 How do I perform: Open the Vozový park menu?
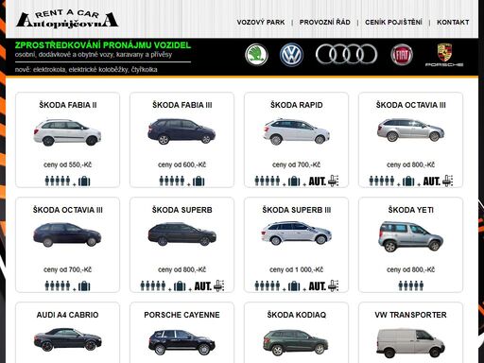coord(261,23)
